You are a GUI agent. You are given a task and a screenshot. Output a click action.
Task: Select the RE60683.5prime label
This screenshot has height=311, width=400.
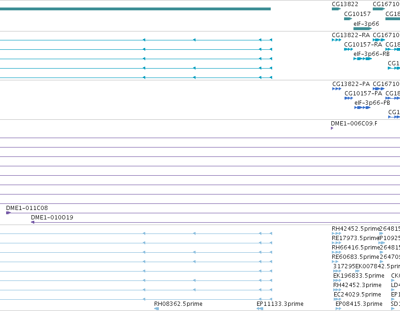click(355, 257)
